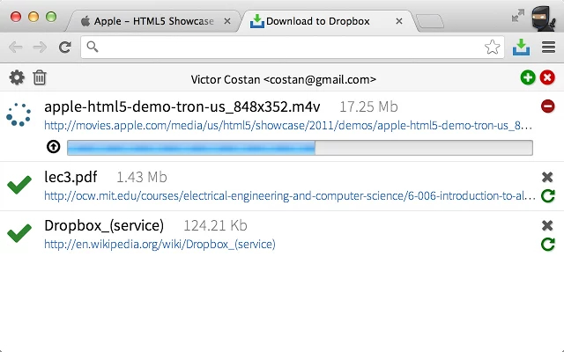Remove the Dropbox_(service) entry using its X icon
Viewport: 564px width, 352px height.
point(547,225)
